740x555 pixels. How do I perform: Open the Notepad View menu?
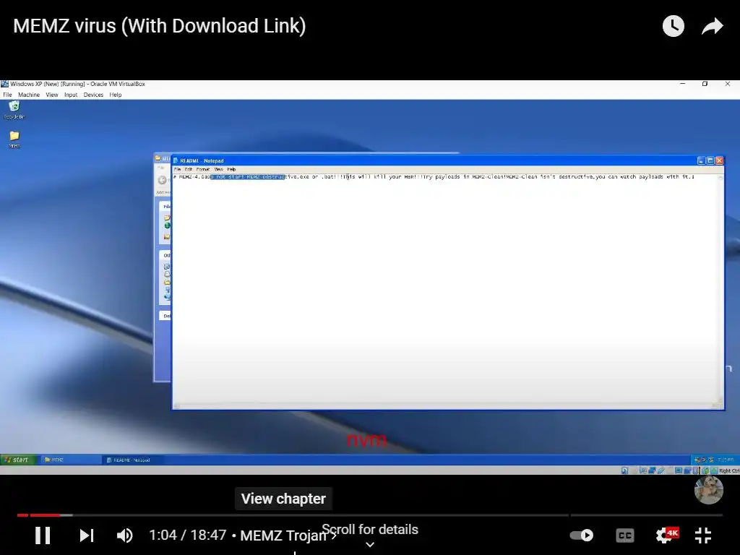[218, 169]
